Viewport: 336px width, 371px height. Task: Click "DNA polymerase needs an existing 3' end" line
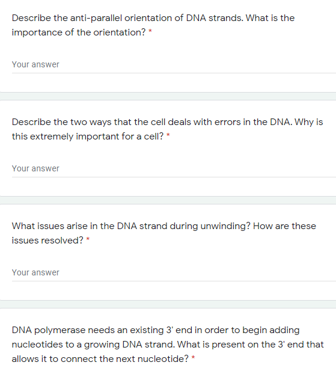pos(156,330)
